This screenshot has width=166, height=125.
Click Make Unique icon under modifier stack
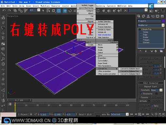click(x=152, y=51)
